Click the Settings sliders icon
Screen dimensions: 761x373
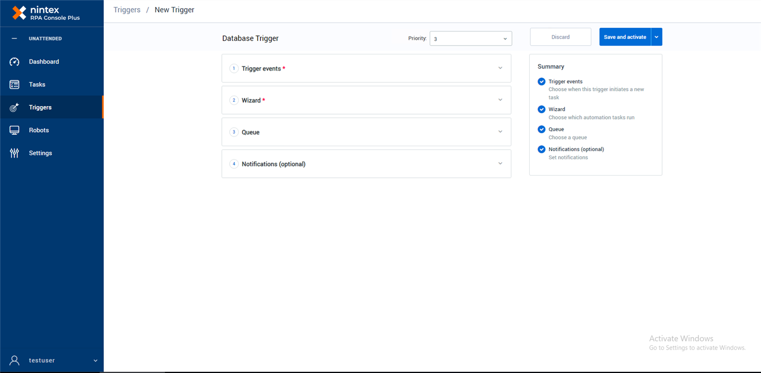tap(15, 153)
